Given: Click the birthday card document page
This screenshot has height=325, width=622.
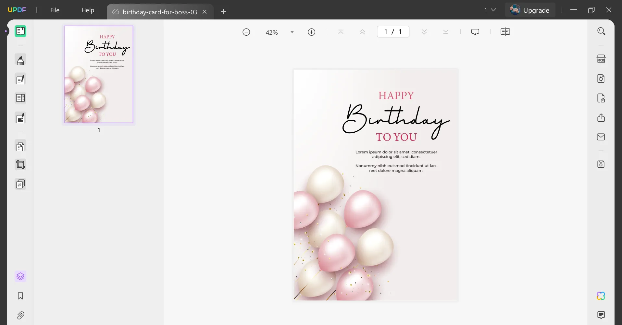Looking at the screenshot, I should click(x=376, y=185).
